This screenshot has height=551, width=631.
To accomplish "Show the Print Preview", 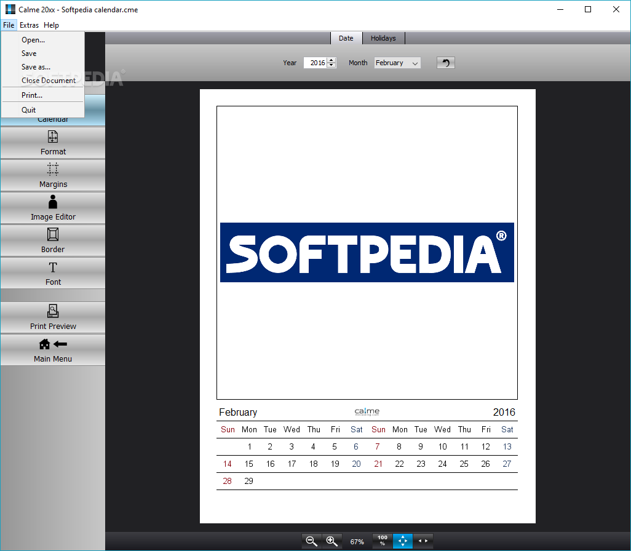I will click(53, 317).
